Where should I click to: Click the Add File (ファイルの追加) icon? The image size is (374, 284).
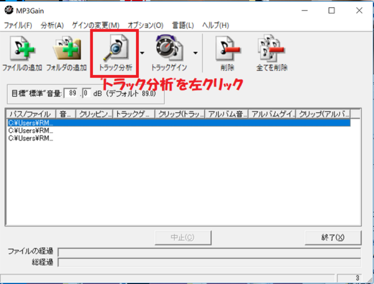click(x=22, y=49)
